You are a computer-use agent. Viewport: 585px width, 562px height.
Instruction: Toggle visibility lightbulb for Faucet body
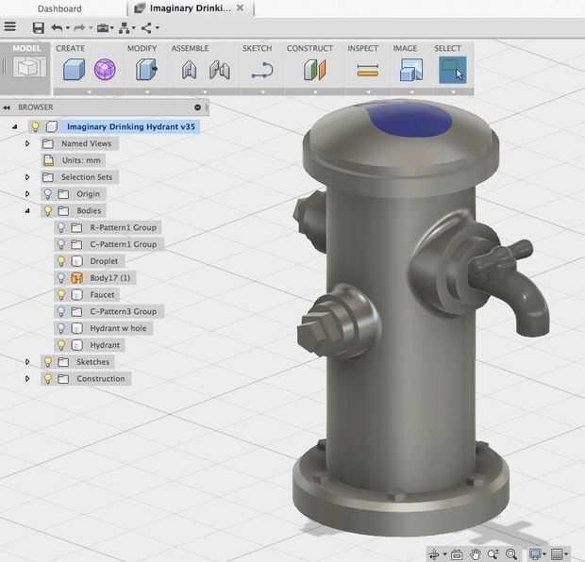(x=61, y=295)
